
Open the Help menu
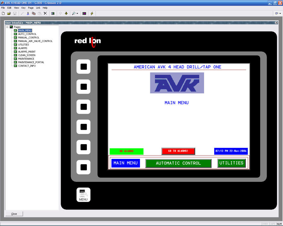[45, 8]
